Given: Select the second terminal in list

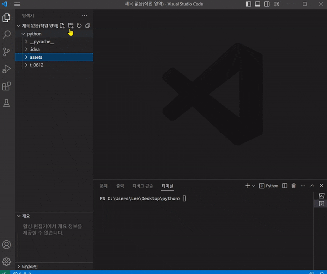Looking at the screenshot, I should [x=322, y=204].
